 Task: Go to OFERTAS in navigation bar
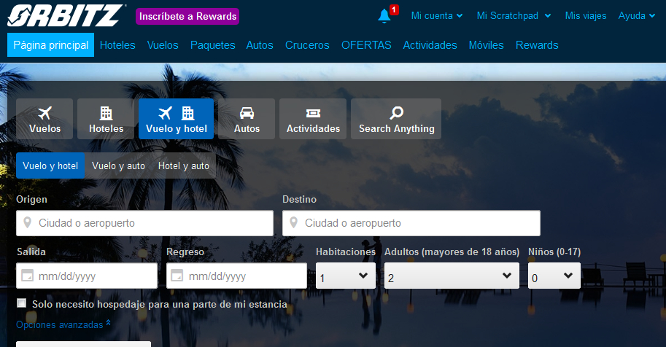[366, 45]
